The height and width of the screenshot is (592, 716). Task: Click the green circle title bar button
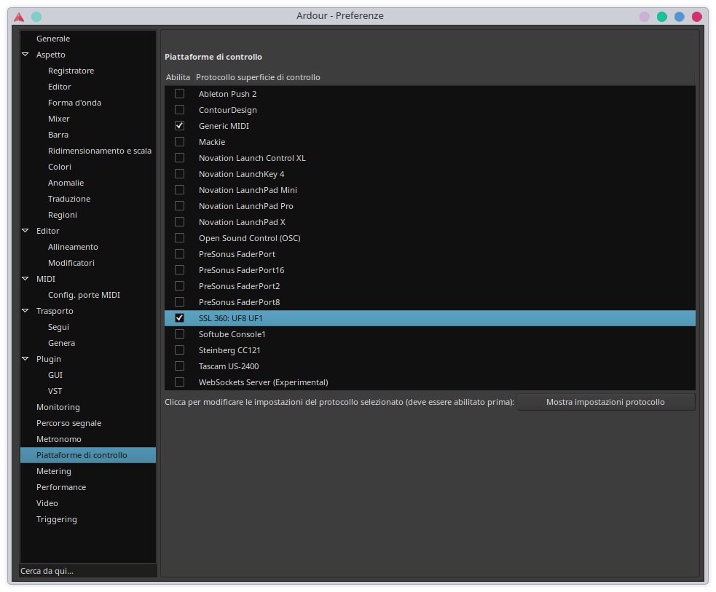point(662,16)
